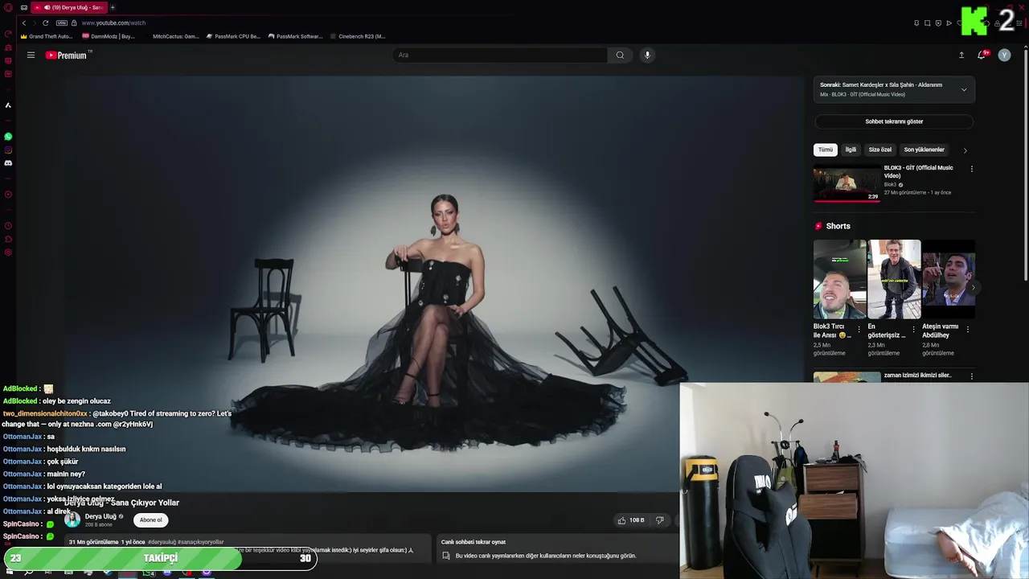1029x579 pixels.
Task: Show next Shorts with the right arrow
Action: pyautogui.click(x=973, y=287)
